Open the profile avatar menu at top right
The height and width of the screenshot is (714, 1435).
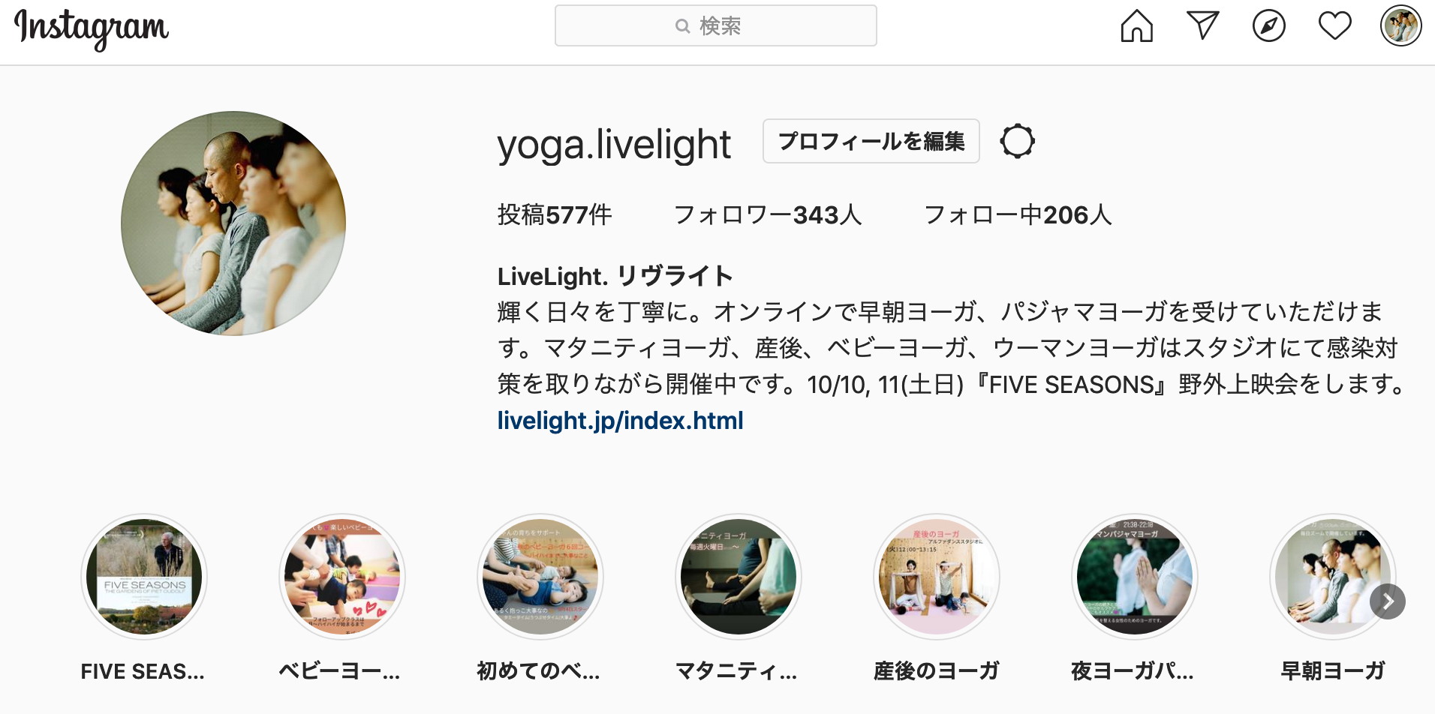pyautogui.click(x=1400, y=26)
